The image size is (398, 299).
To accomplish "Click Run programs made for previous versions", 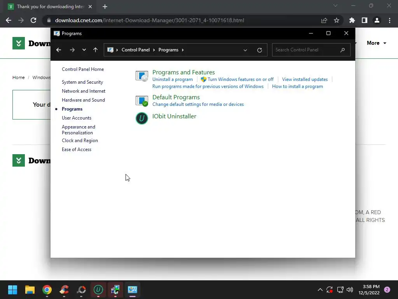I will 208,86.
